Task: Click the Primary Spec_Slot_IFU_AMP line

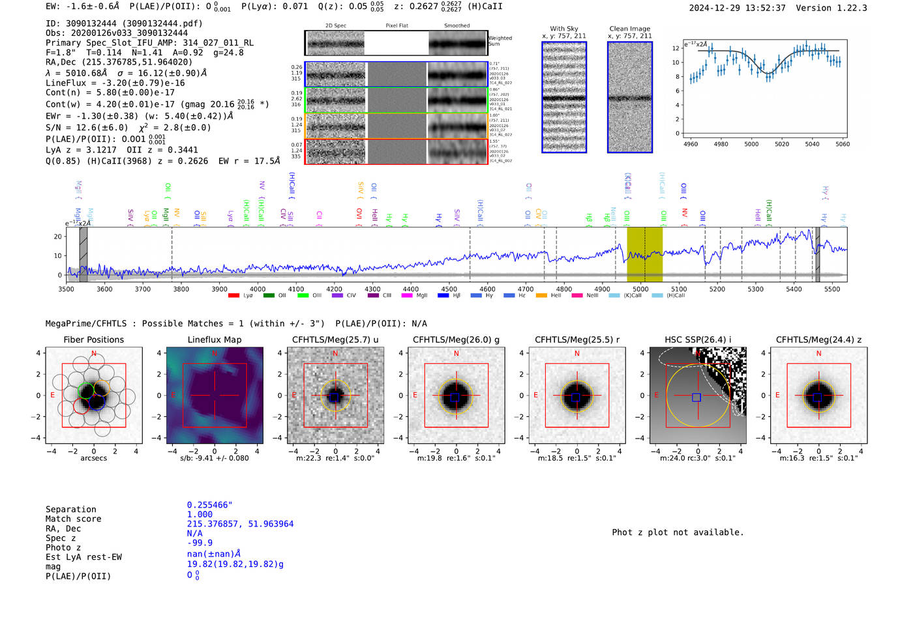Action: (149, 42)
